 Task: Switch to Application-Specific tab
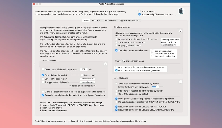(x=129, y=20)
